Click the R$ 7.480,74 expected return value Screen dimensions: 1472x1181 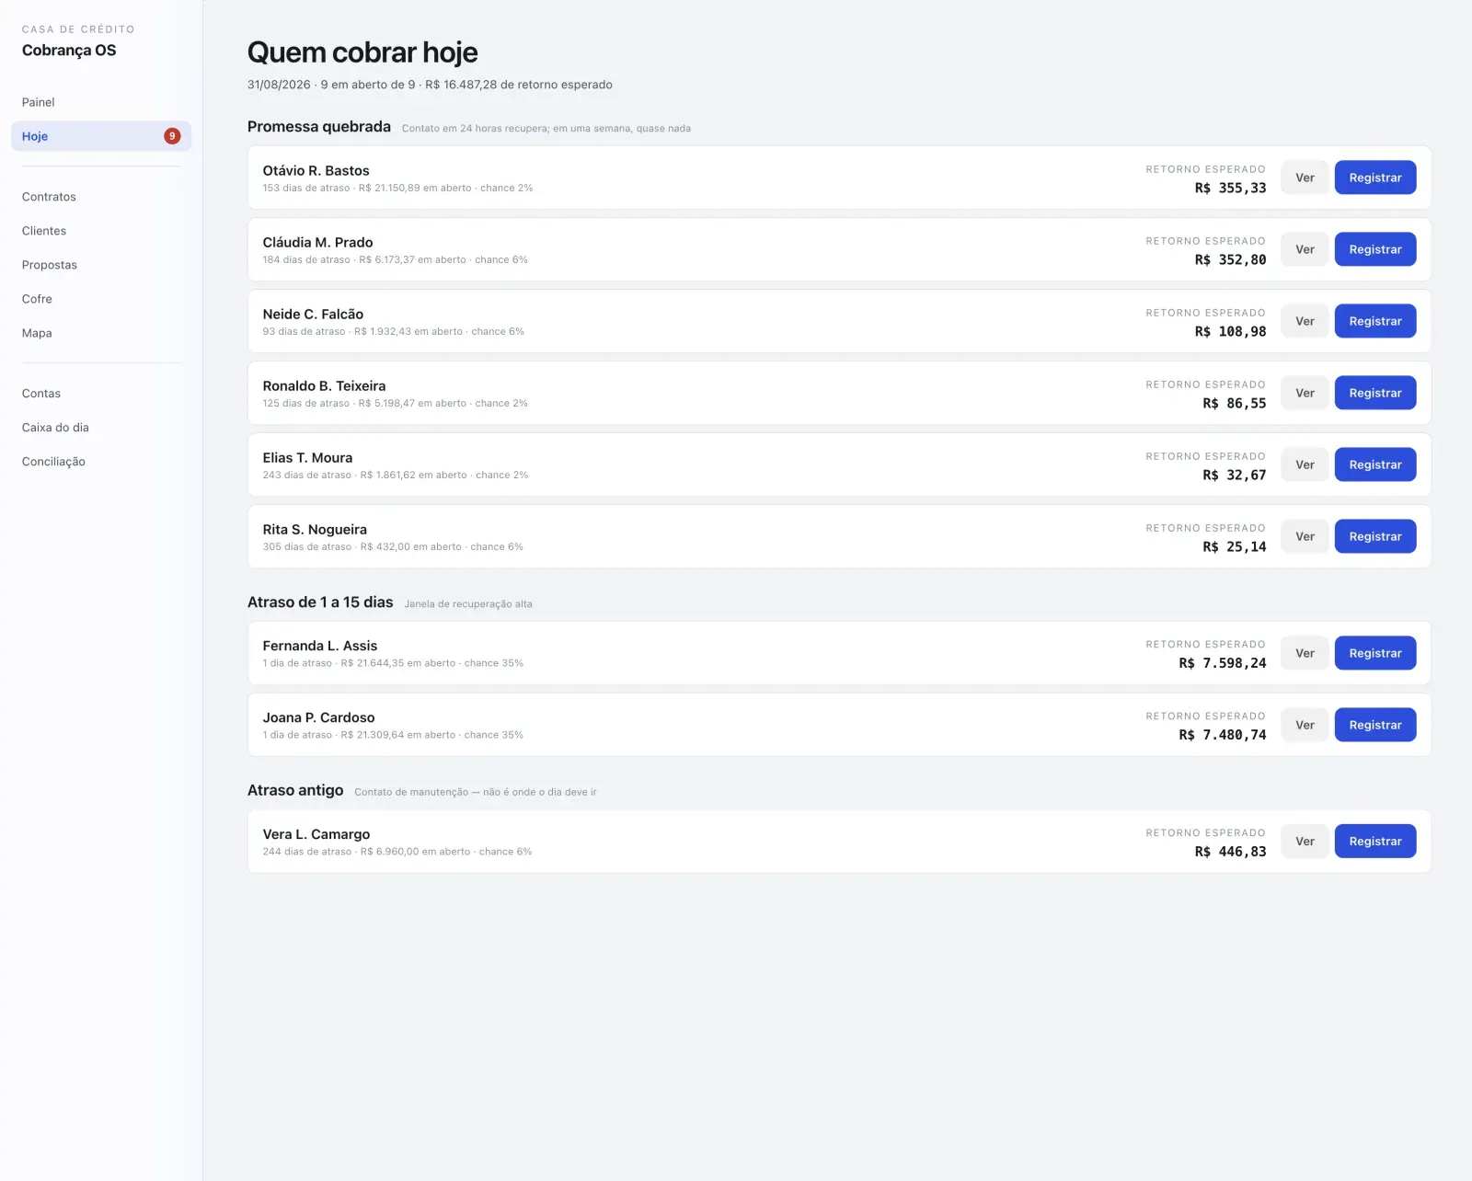coord(1223,735)
